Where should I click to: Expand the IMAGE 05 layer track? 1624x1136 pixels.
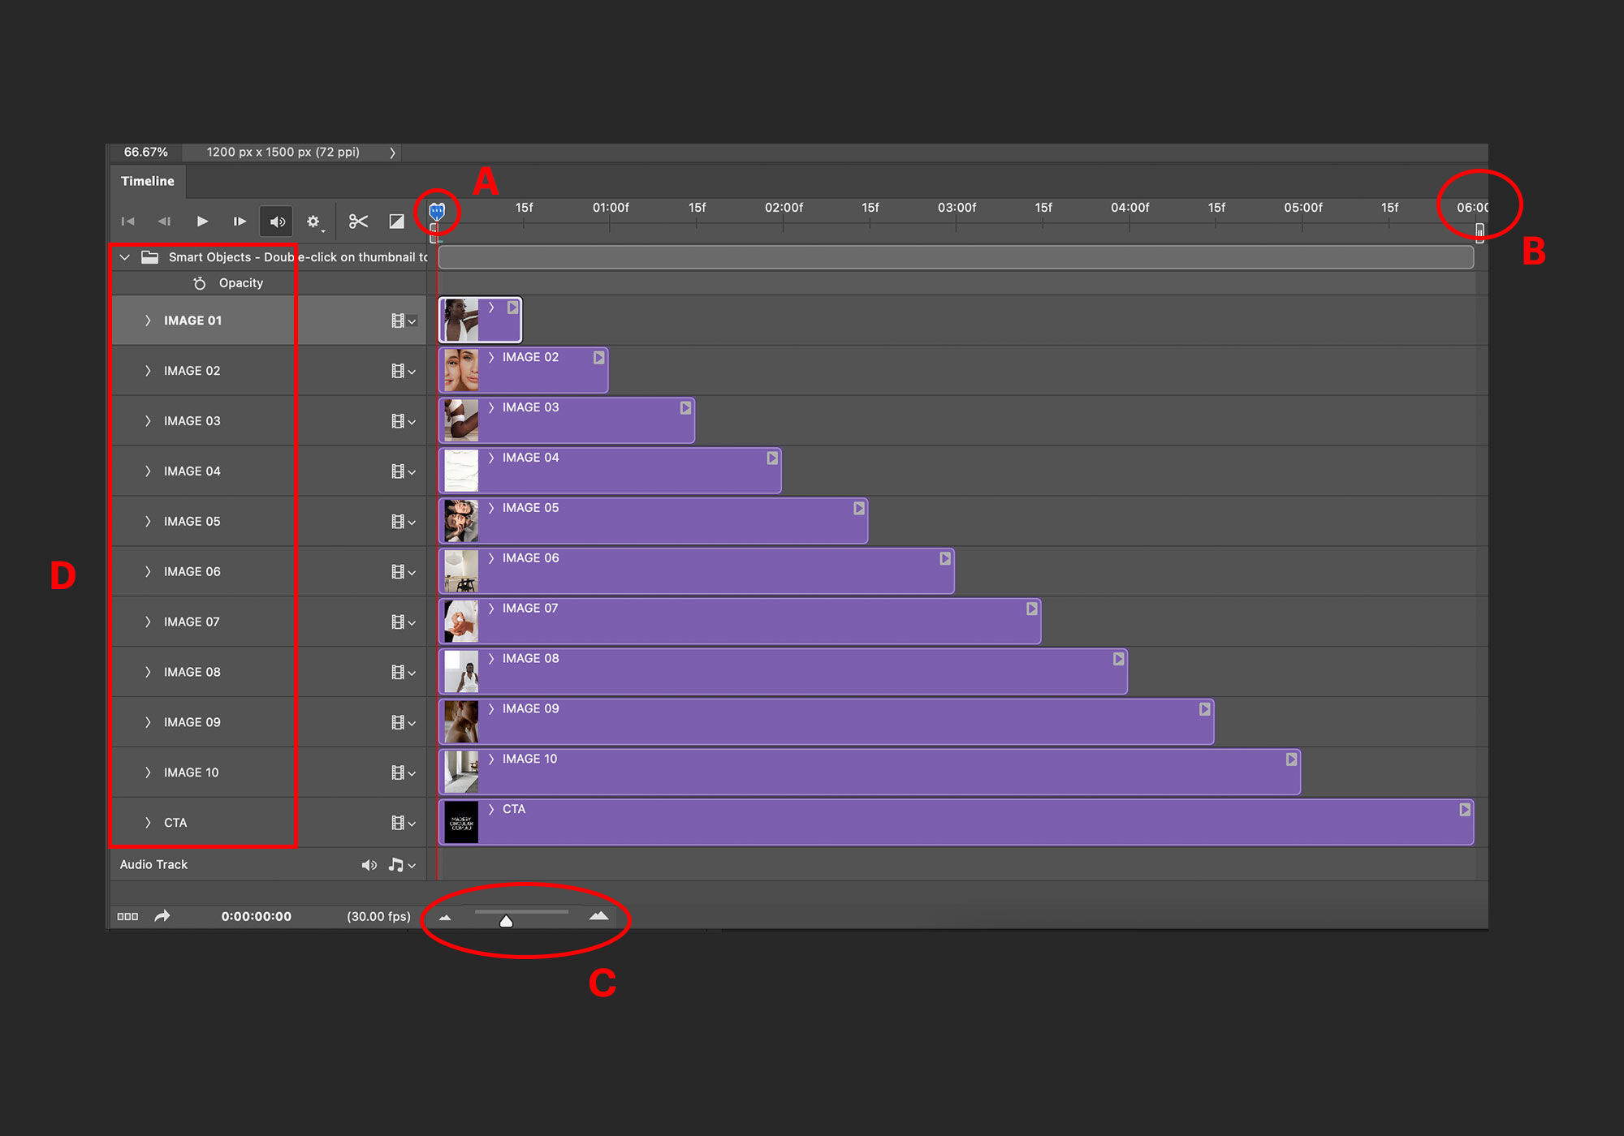click(148, 522)
